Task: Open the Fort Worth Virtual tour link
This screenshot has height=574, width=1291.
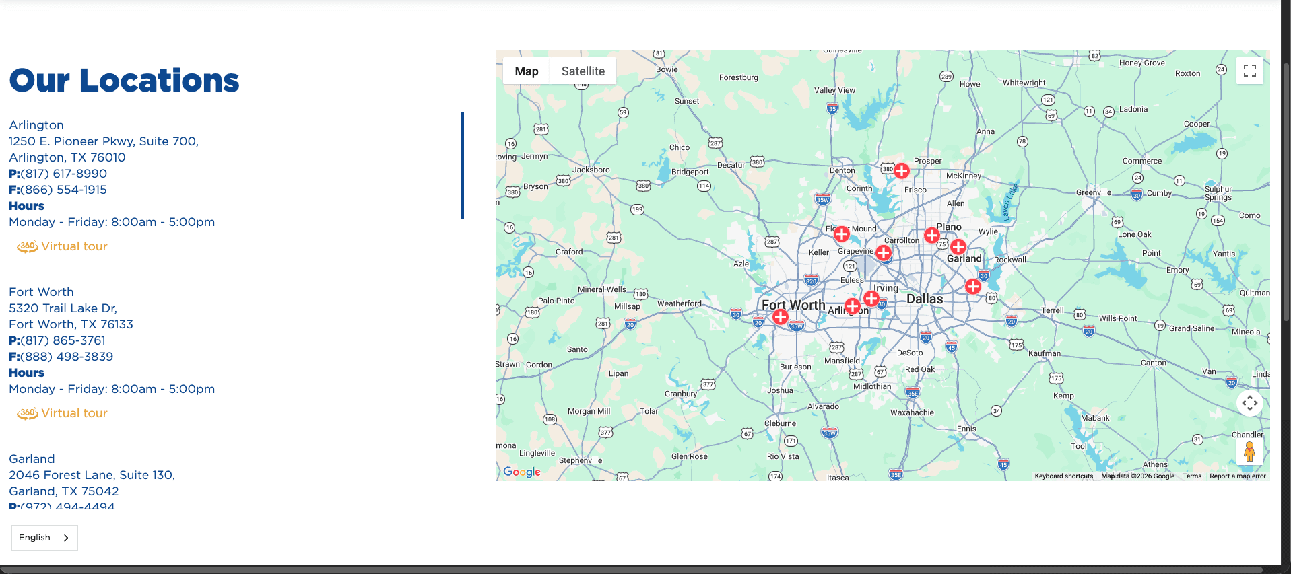Action: (74, 413)
